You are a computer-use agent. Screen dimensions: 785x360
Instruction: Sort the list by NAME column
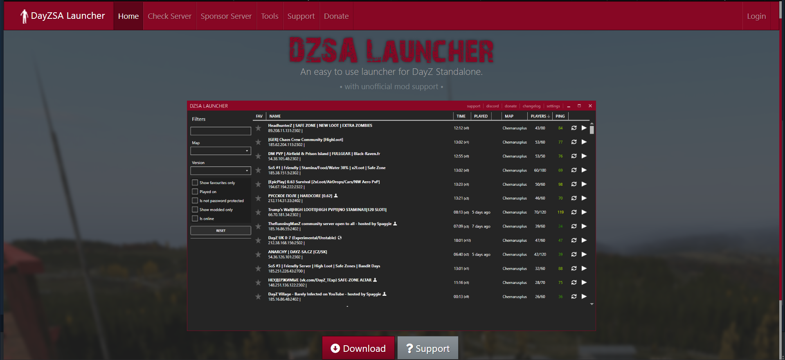[275, 116]
